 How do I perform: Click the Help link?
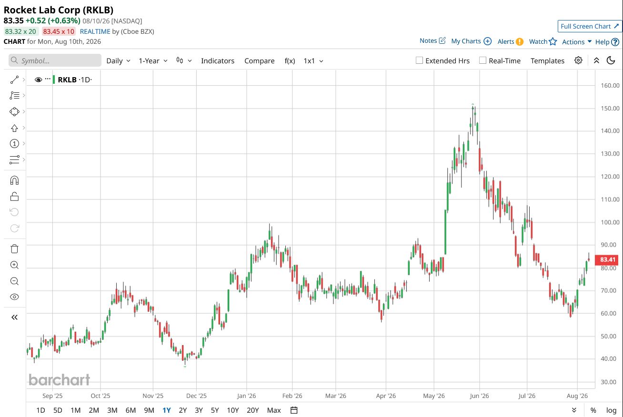tap(603, 42)
